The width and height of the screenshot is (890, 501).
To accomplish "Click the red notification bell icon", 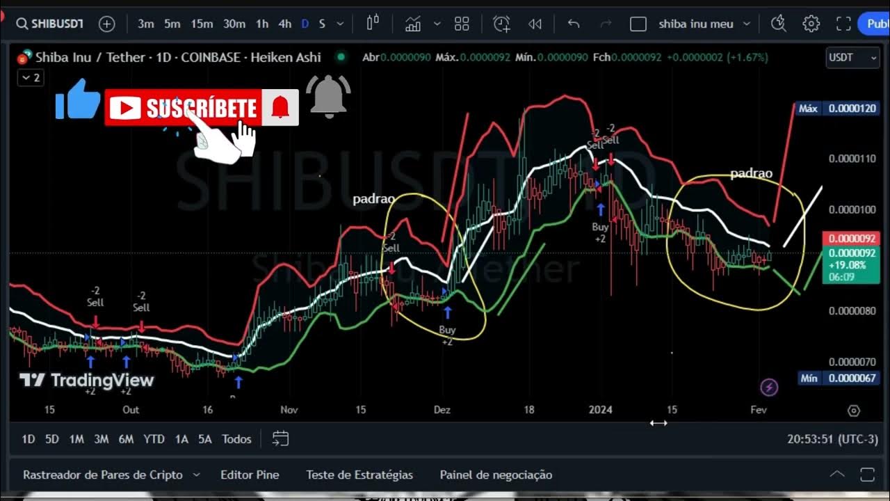I will [x=280, y=108].
